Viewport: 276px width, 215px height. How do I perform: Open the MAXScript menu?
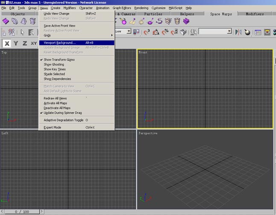(x=176, y=8)
